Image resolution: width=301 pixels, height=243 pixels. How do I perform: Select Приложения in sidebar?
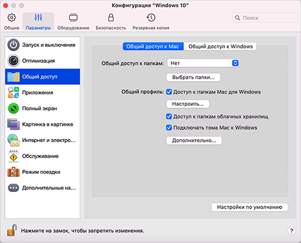pos(43,93)
